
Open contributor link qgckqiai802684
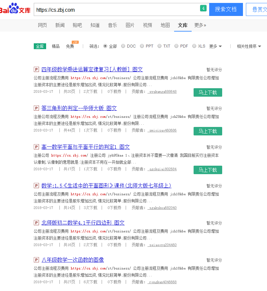[x=162, y=169]
